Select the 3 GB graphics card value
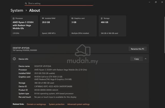The width and height of the screenshot is (165, 108). pos(74,22)
